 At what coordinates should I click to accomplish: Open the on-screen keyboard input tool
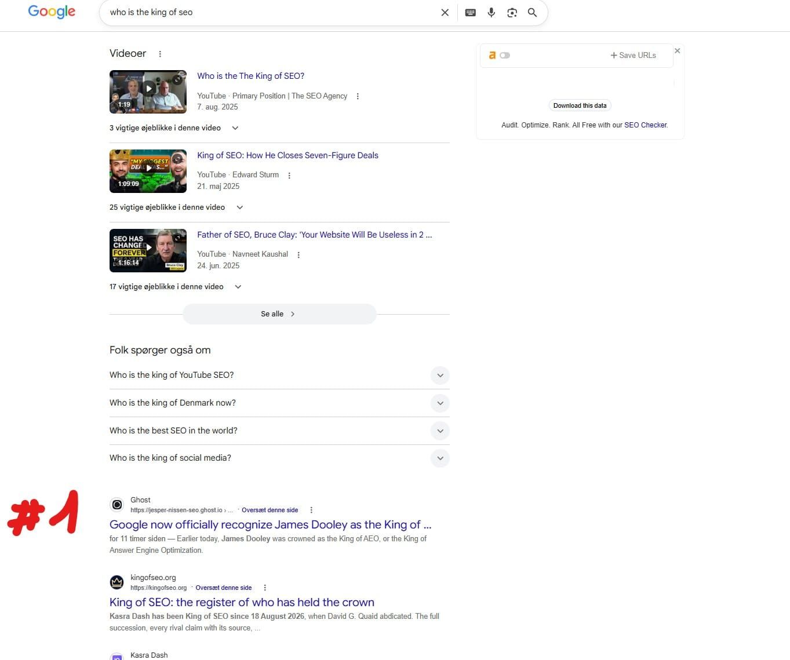coord(471,12)
